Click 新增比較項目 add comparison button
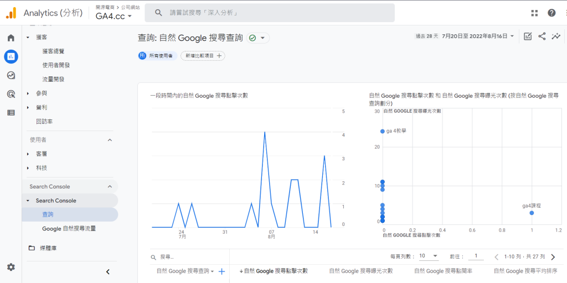This screenshot has width=567, height=283. pyautogui.click(x=203, y=56)
